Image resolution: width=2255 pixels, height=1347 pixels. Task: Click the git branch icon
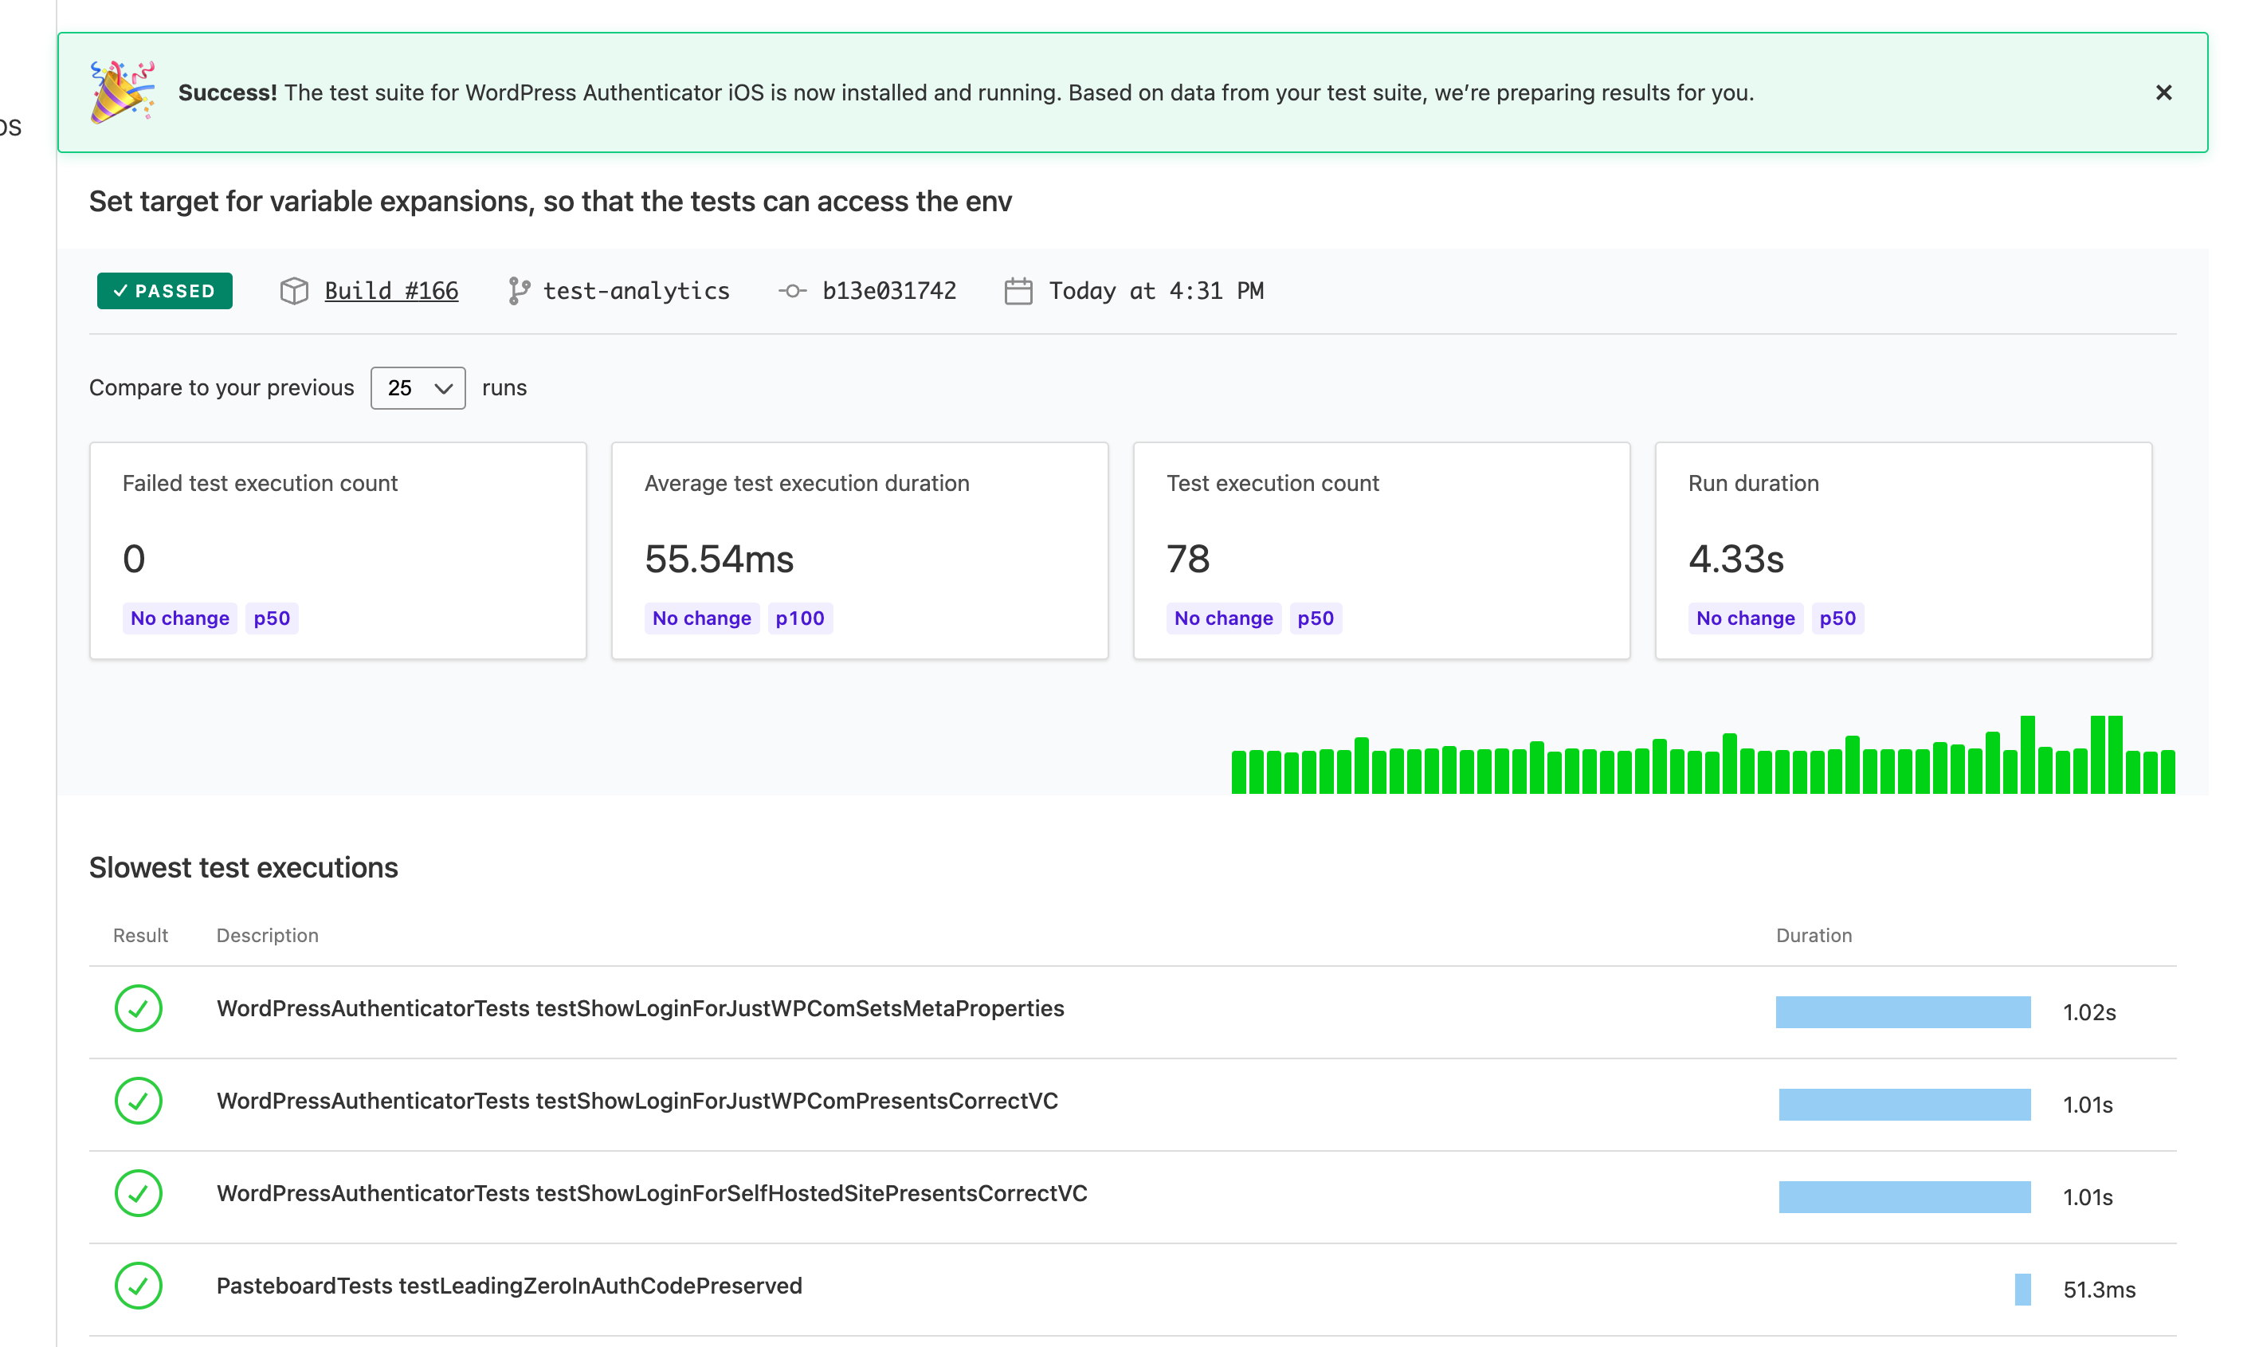(x=518, y=290)
